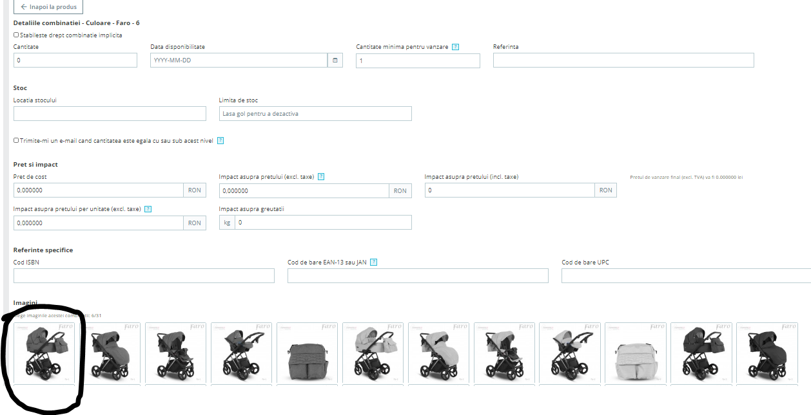Open help icon for Cantitate minima pentru vanzare
Viewport: 811px width, 415px height.
455,47
